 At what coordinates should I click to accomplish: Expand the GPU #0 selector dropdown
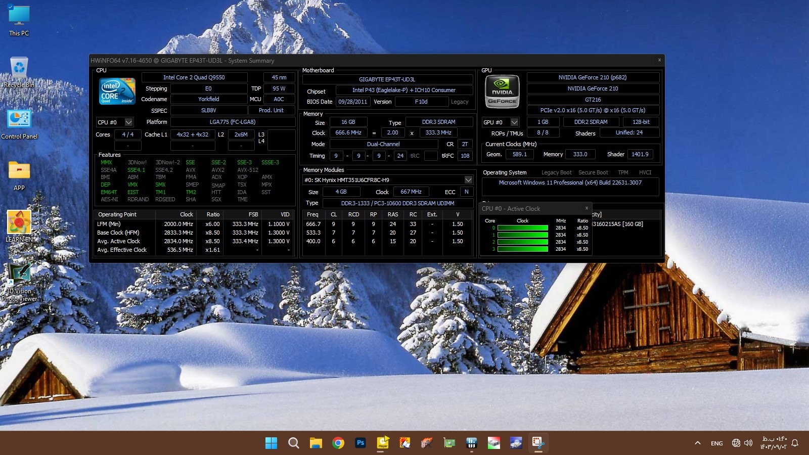(x=514, y=122)
